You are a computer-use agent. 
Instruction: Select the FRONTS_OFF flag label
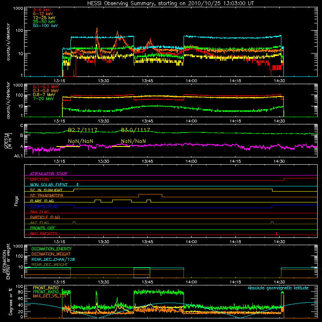coord(43,228)
